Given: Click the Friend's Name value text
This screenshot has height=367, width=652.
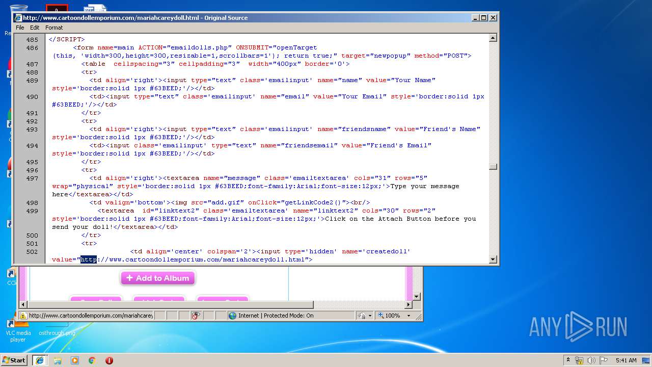Looking at the screenshot, I should pos(450,129).
